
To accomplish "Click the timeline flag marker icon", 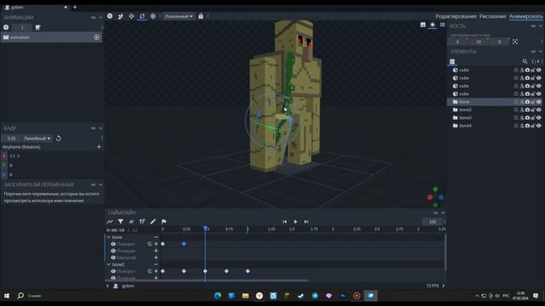I will pyautogui.click(x=163, y=221).
